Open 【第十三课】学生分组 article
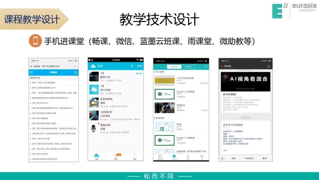 pyautogui.click(x=41, y=139)
